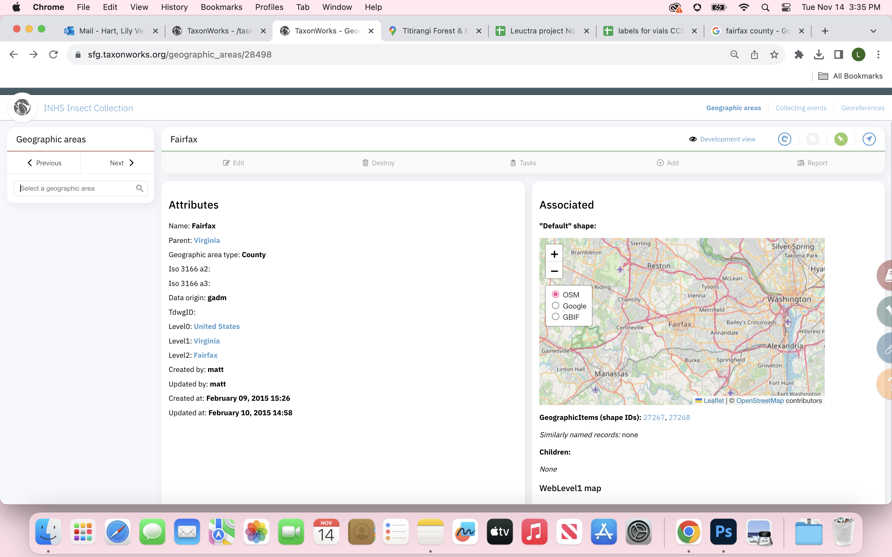
Task: Open the Chrome tab search chevron
Action: pyautogui.click(x=873, y=31)
